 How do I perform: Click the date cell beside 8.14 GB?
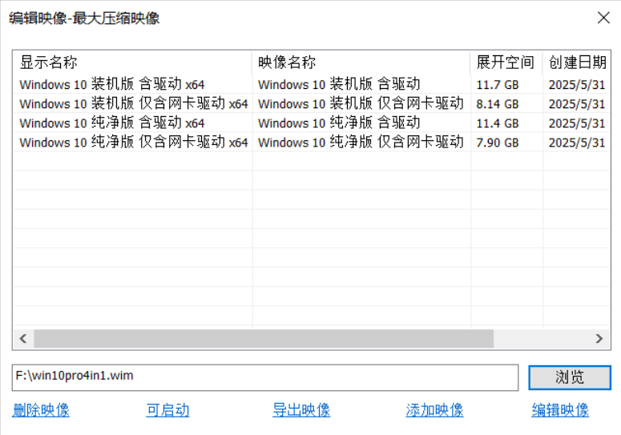[x=577, y=104]
